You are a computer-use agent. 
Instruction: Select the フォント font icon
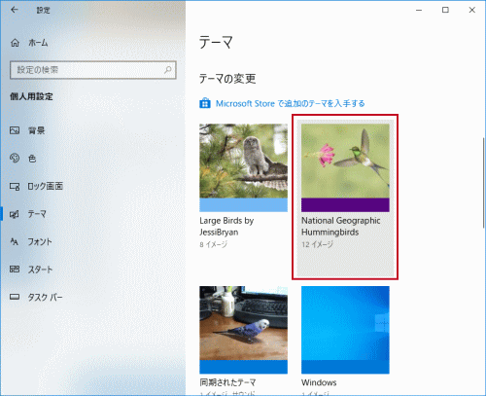pyautogui.click(x=15, y=241)
